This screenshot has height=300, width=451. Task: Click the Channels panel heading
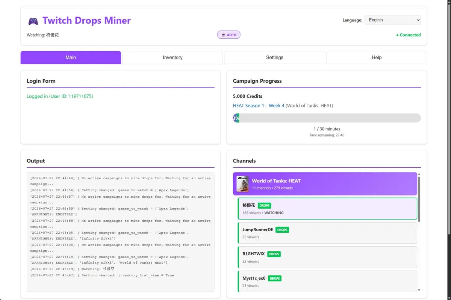click(x=244, y=161)
